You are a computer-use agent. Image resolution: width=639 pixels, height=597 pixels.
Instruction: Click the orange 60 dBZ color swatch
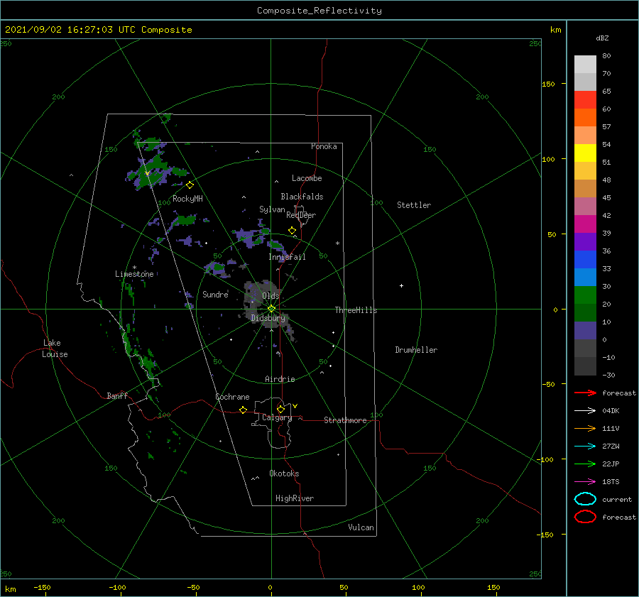point(585,117)
